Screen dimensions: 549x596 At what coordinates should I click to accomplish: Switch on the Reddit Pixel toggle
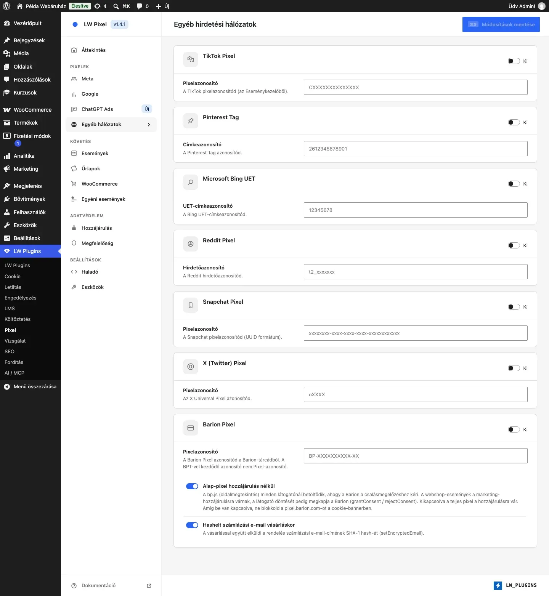[514, 245]
